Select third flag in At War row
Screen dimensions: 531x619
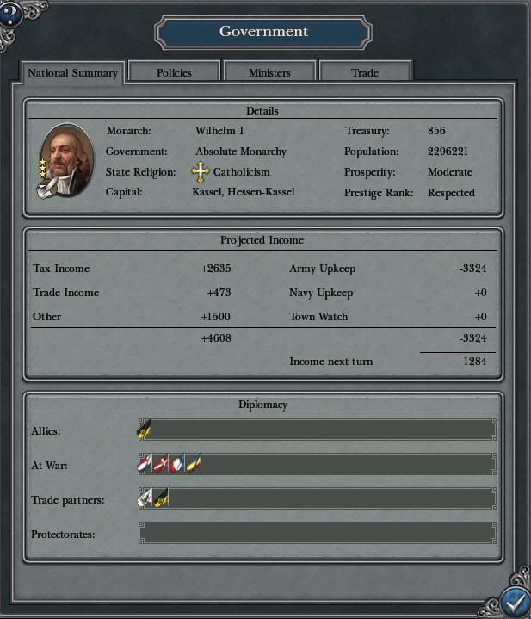[176, 463]
